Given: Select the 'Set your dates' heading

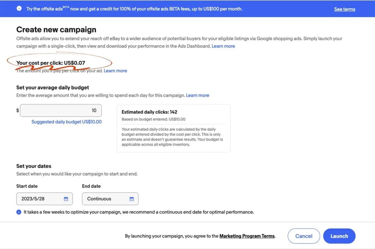Looking at the screenshot, I should 34,166.
